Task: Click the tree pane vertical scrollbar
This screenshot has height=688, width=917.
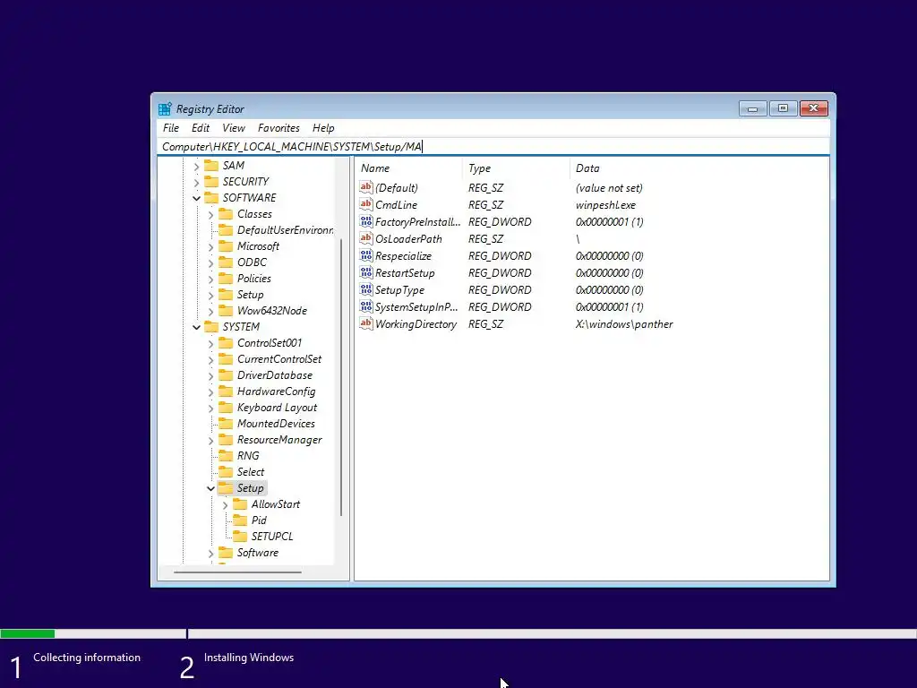Action: pos(341,377)
